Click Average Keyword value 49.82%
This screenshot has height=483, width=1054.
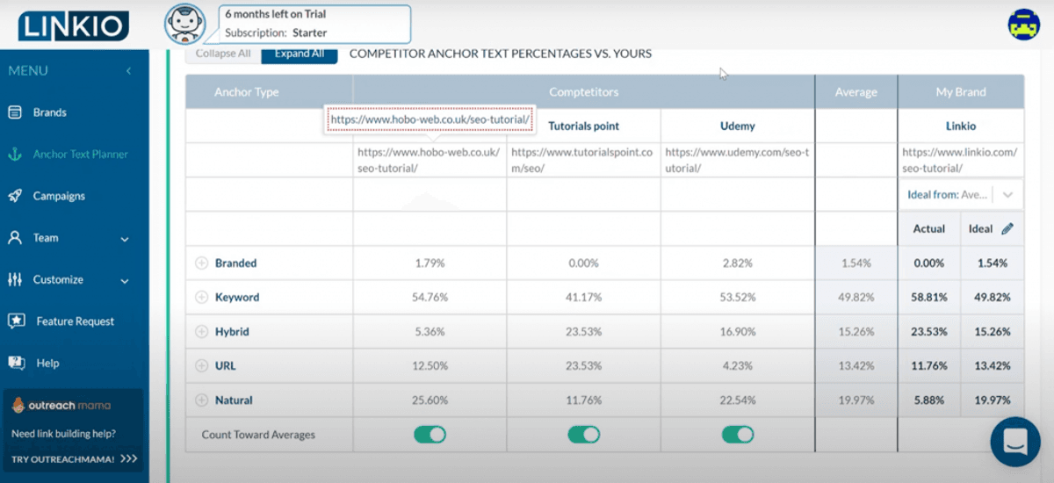(x=855, y=297)
